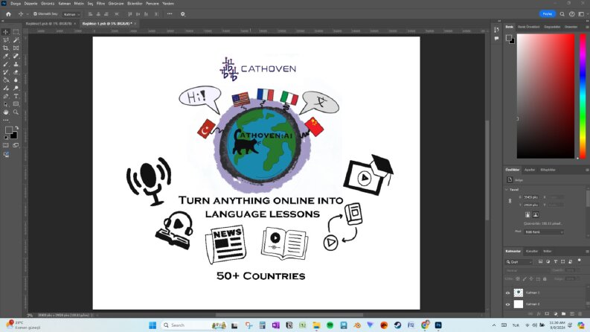The width and height of the screenshot is (590, 332).
Task: Select the Pen tool
Action: [6, 96]
